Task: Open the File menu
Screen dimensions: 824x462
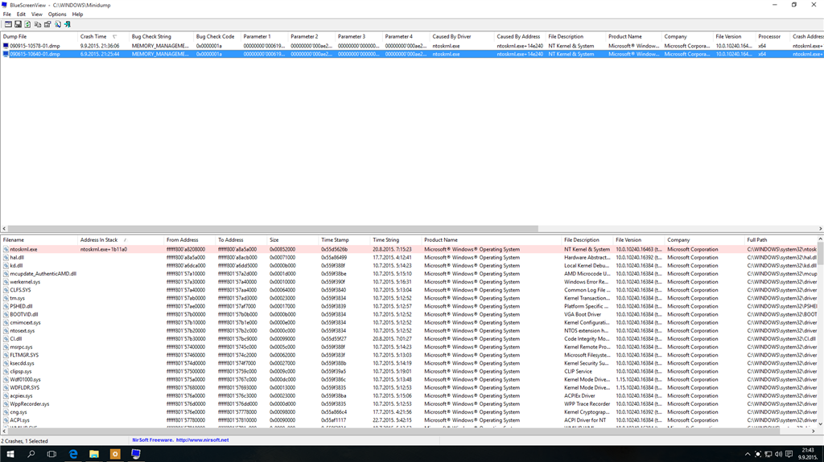Action: [x=6, y=14]
